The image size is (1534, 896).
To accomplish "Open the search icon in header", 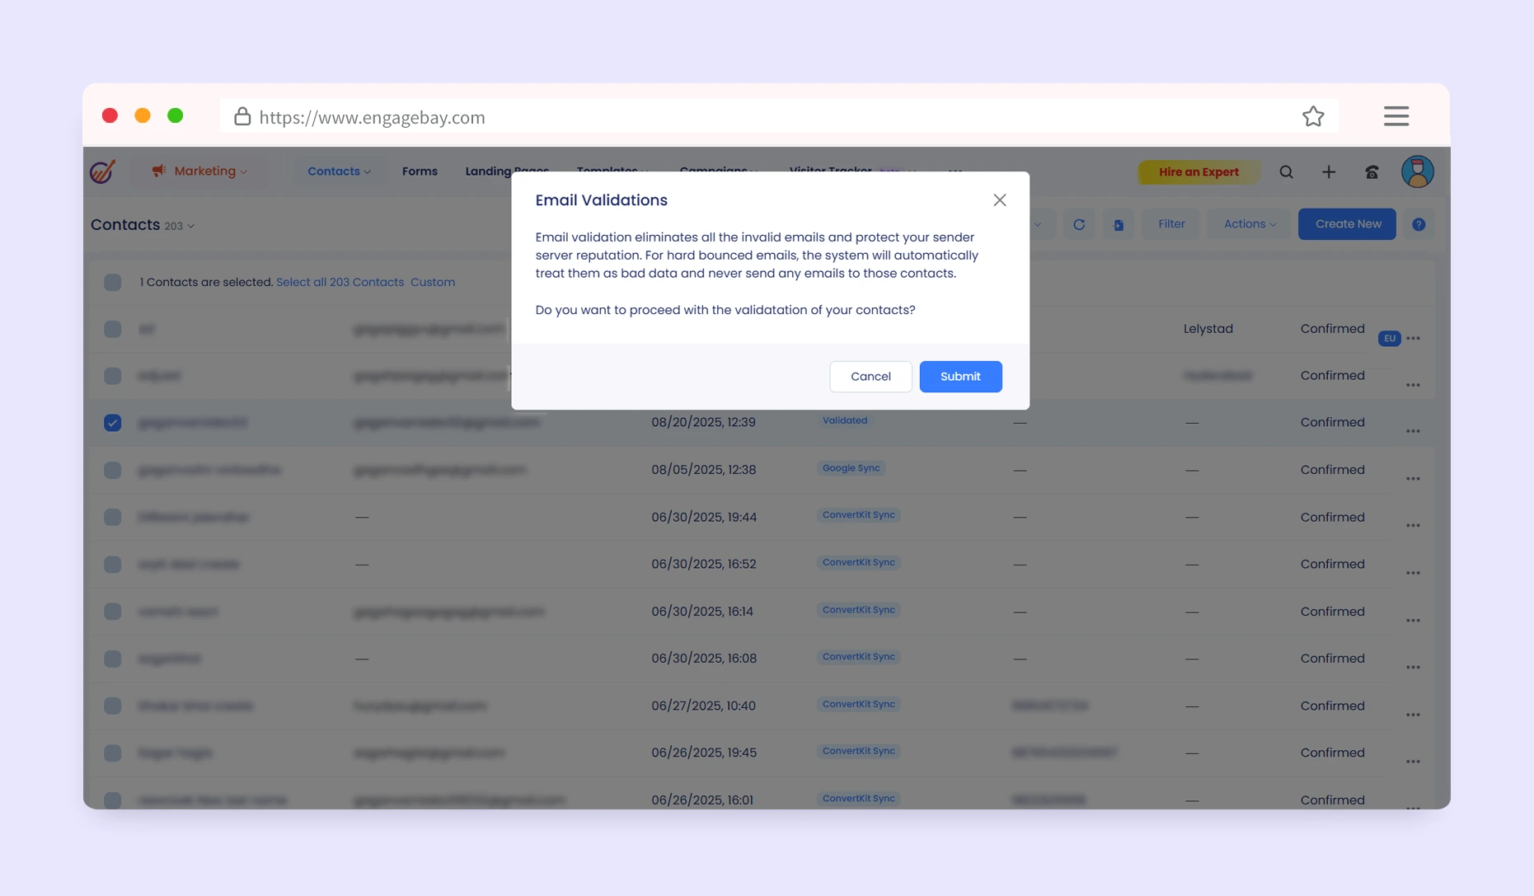I will pos(1286,172).
